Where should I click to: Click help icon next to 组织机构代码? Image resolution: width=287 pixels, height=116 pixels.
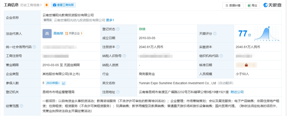[221, 56]
